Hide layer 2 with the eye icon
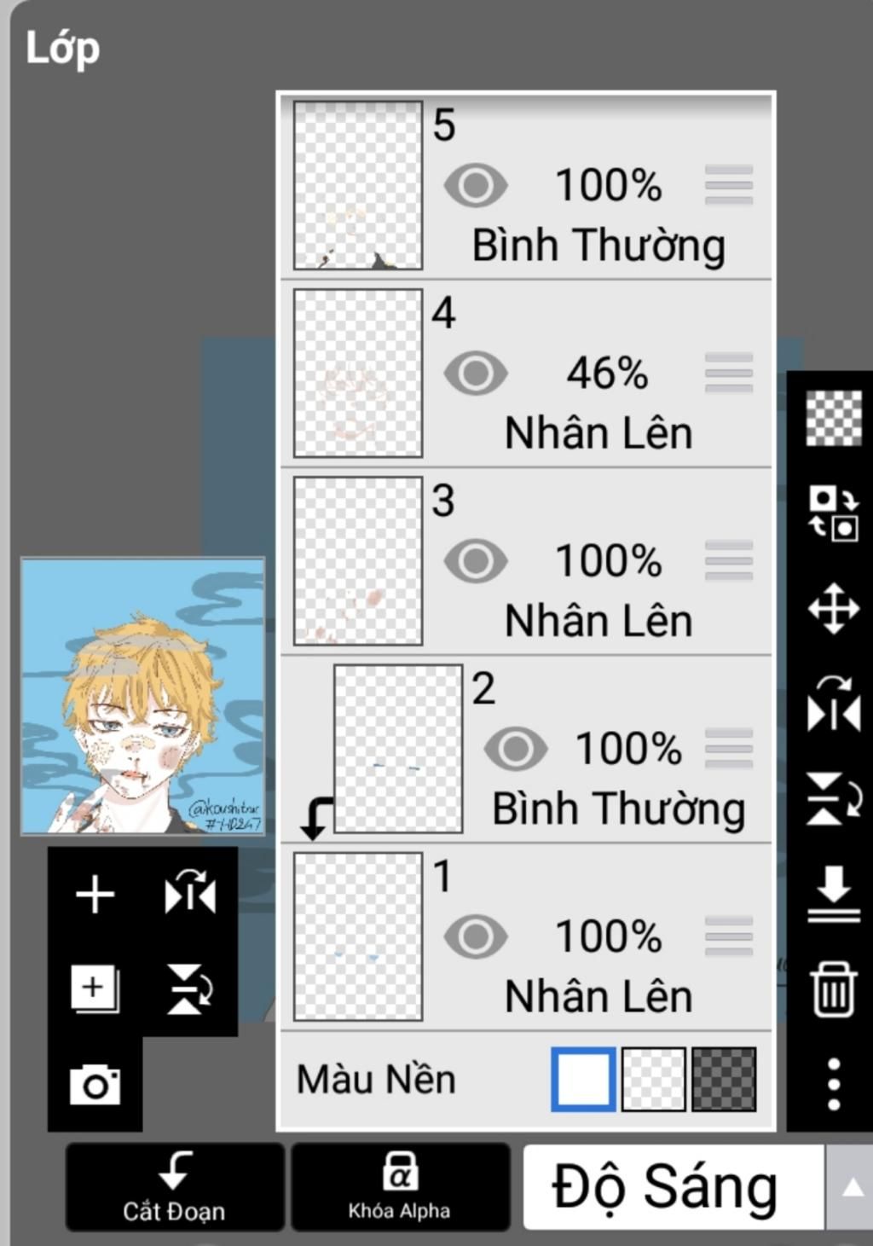 coord(516,749)
